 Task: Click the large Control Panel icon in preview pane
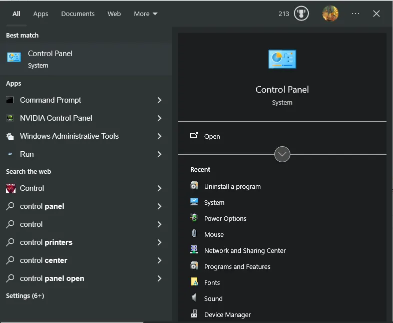pyautogui.click(x=282, y=59)
